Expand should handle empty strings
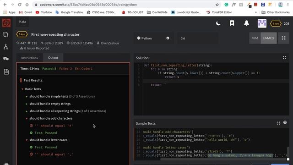The height and width of the screenshot is (165, 293). tap(27, 104)
